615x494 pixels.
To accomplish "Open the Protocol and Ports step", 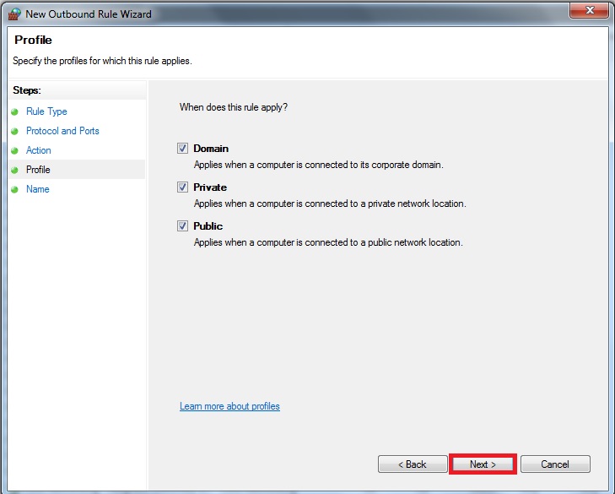I will [62, 131].
